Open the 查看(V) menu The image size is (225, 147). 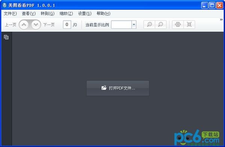29,13
